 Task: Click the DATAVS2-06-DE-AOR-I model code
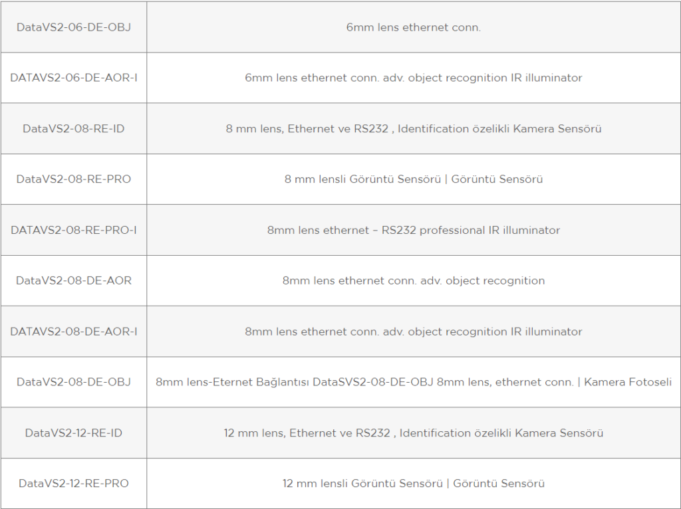(73, 78)
